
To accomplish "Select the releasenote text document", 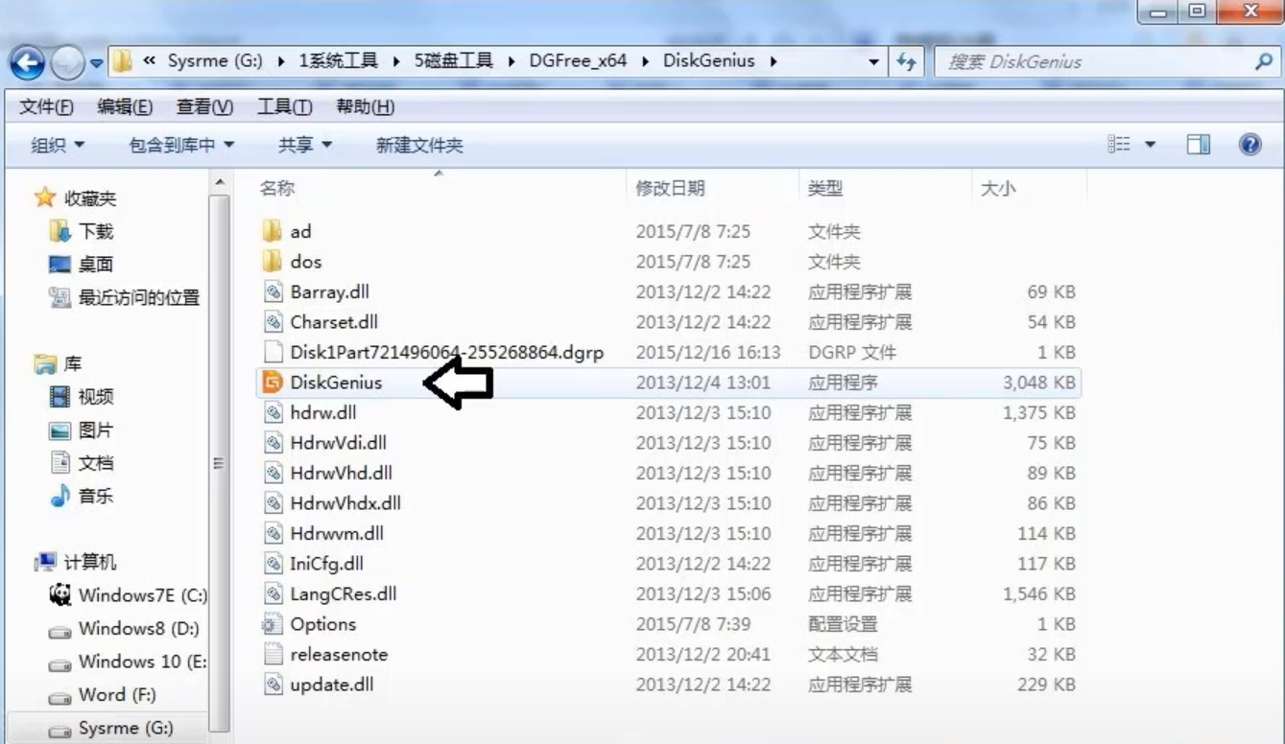I will point(339,655).
